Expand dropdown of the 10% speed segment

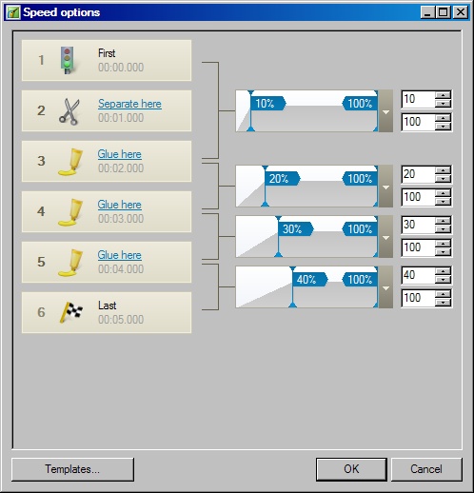385,111
